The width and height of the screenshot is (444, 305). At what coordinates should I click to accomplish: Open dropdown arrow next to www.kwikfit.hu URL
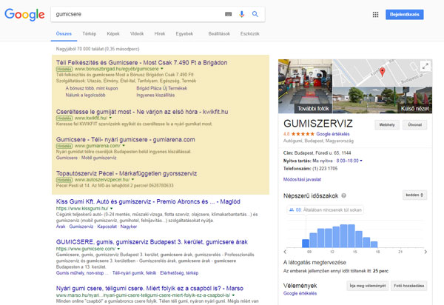tap(110, 118)
